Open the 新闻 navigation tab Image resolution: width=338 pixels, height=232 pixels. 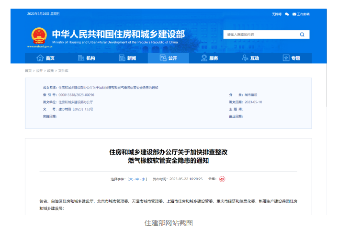click(127, 58)
